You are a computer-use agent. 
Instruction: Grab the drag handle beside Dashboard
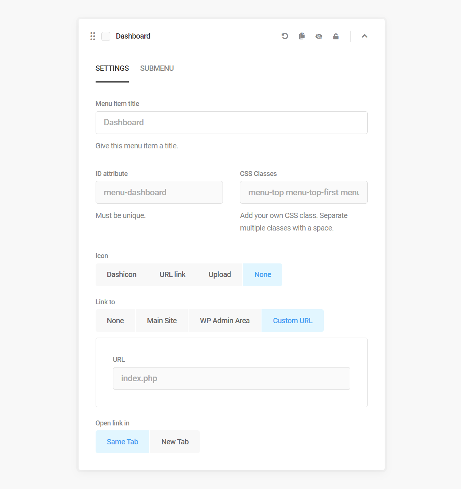(93, 36)
